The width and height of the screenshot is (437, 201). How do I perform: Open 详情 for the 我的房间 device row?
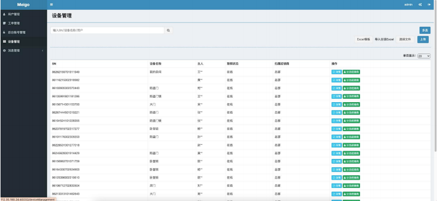(x=336, y=72)
